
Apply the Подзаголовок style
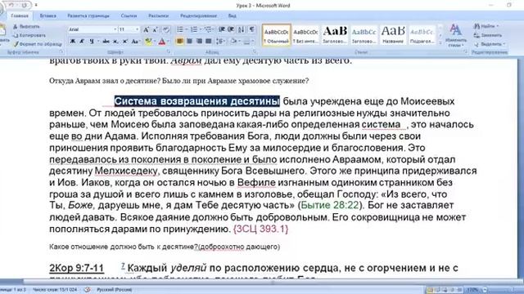click(x=422, y=35)
